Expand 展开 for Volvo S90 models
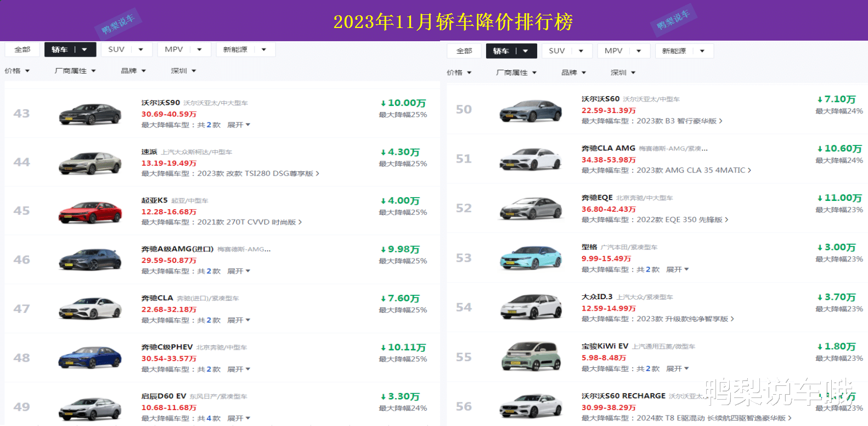The width and height of the screenshot is (868, 426). coord(238,125)
